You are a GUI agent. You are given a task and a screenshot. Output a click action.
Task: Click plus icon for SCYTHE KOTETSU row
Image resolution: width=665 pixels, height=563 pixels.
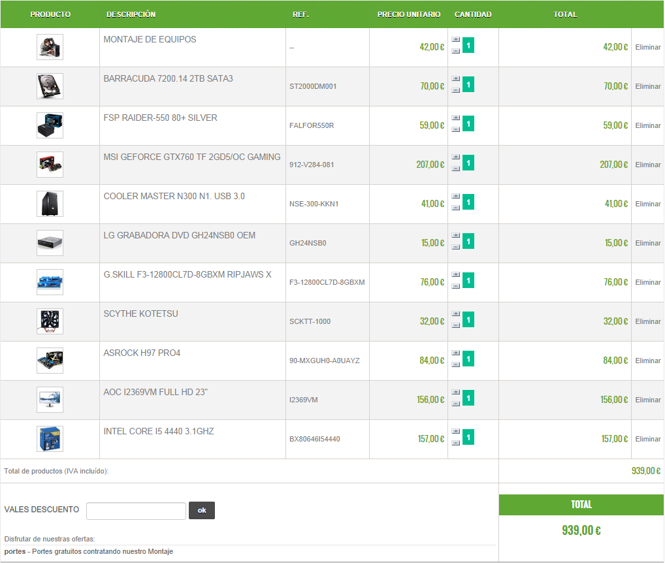tap(455, 314)
